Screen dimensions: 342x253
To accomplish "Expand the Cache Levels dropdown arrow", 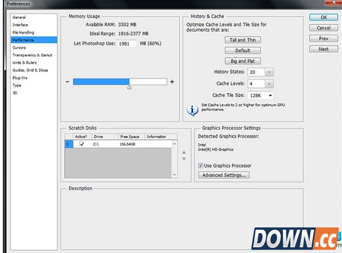I will pos(269,84).
